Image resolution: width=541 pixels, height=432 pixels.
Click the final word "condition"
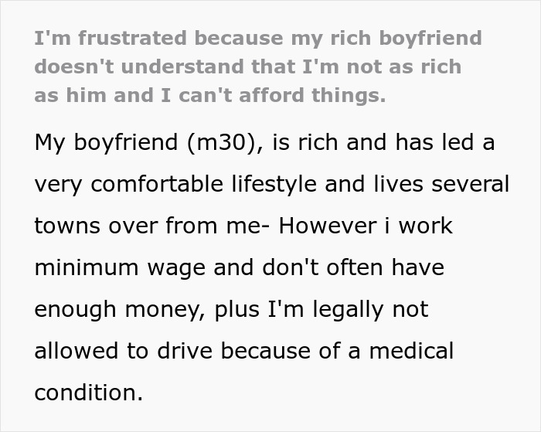click(87, 393)
